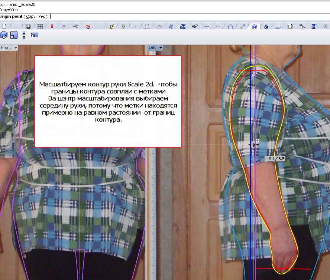Open the cylinder solid tools toolbar tab

tap(230, 26)
